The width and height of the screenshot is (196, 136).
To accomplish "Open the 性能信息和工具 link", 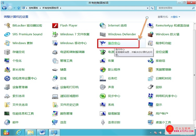I will pos(23,114).
